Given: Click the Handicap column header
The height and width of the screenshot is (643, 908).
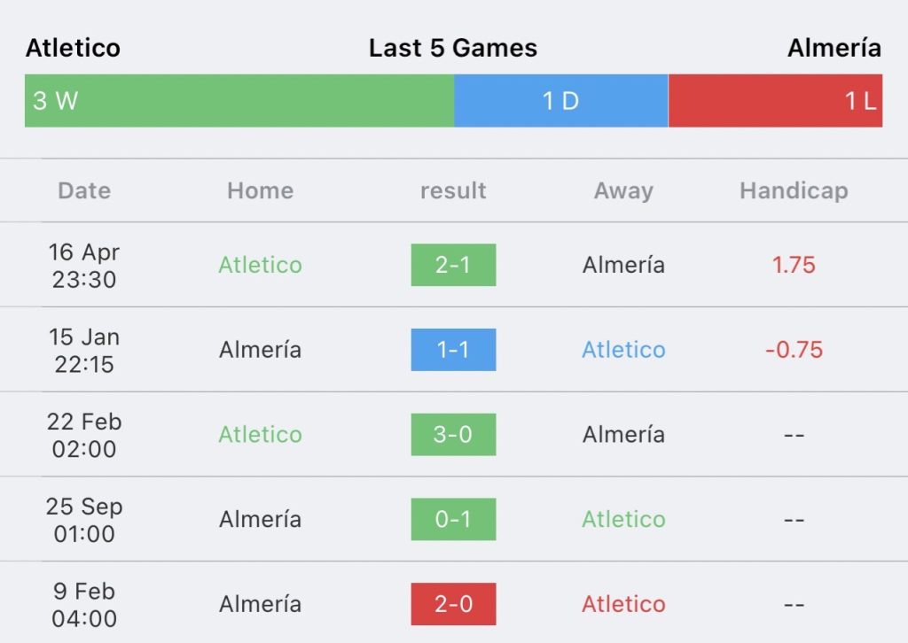Looking at the screenshot, I should [794, 190].
